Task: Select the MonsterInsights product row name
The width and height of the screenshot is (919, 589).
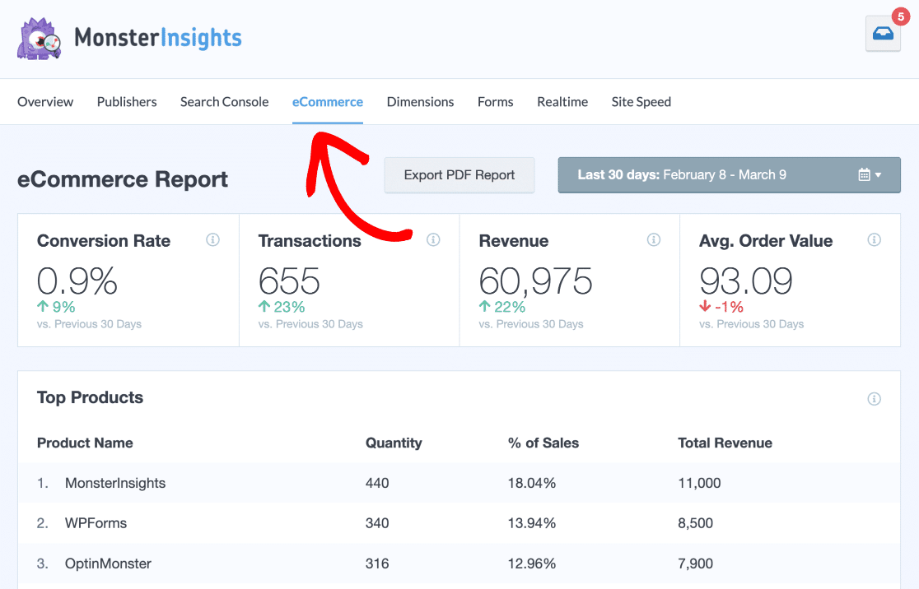Action: click(115, 483)
